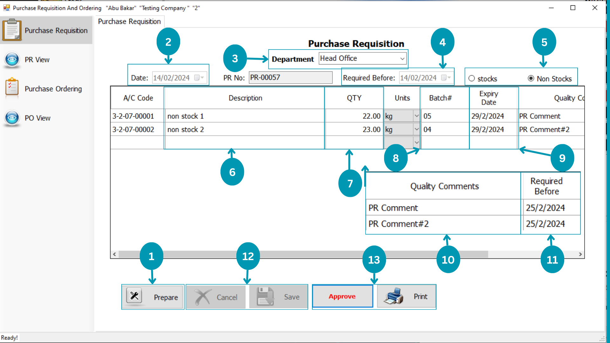Expand the Units dropdown for non stock 2
Screen dimensions: 610x343
click(x=416, y=129)
